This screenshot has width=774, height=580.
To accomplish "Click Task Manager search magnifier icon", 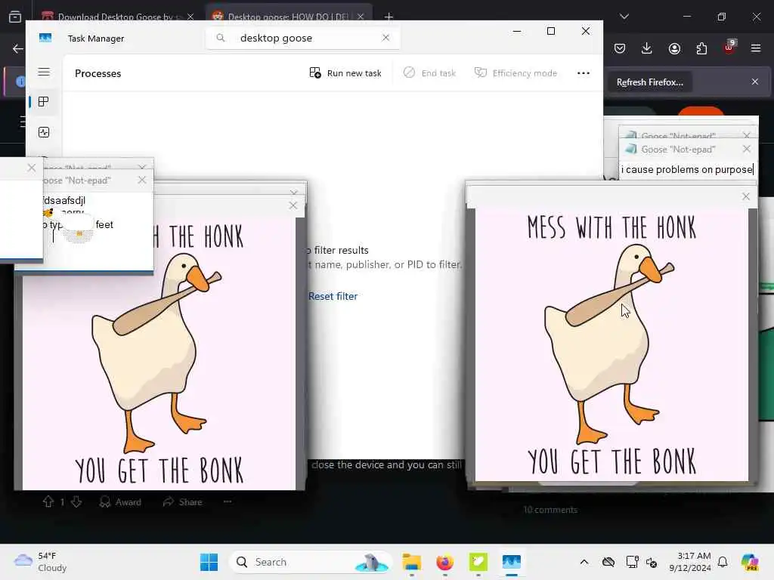I will [x=221, y=38].
